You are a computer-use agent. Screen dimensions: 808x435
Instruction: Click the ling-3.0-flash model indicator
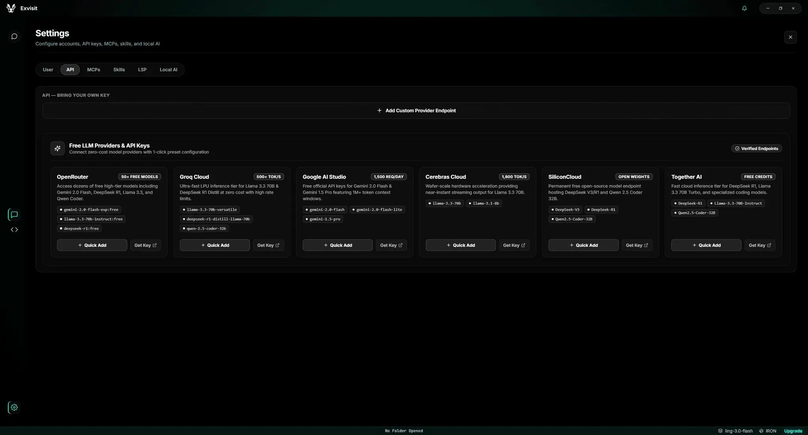tap(735, 431)
